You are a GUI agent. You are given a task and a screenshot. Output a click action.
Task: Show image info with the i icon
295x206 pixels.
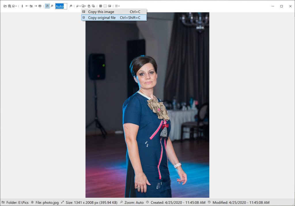22,6
